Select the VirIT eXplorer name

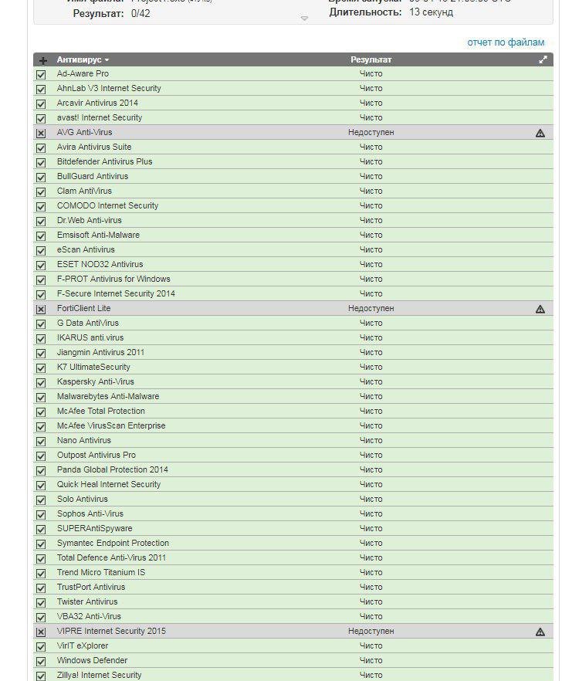click(83, 645)
